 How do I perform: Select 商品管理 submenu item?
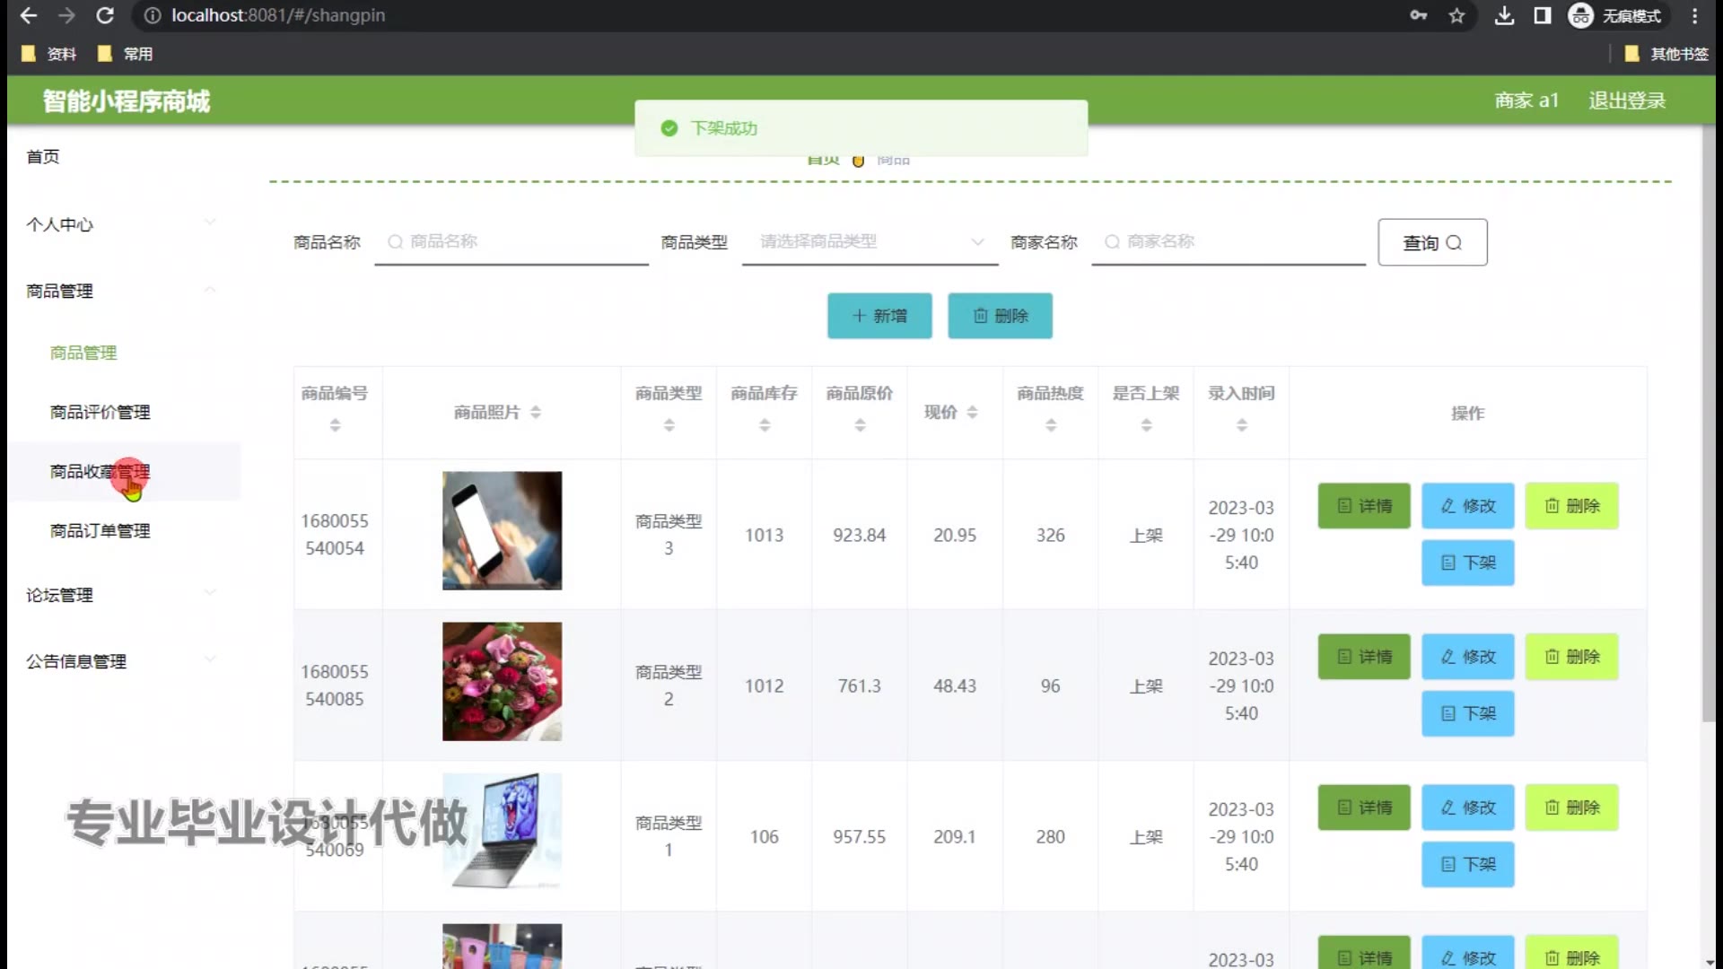pyautogui.click(x=83, y=353)
